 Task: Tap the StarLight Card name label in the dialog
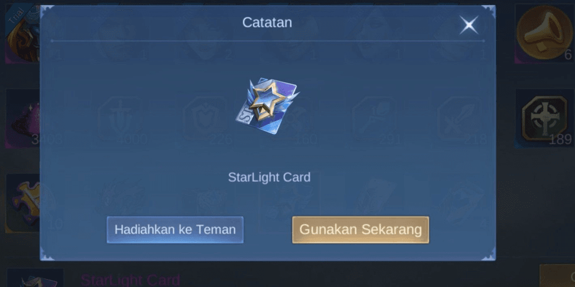click(269, 177)
